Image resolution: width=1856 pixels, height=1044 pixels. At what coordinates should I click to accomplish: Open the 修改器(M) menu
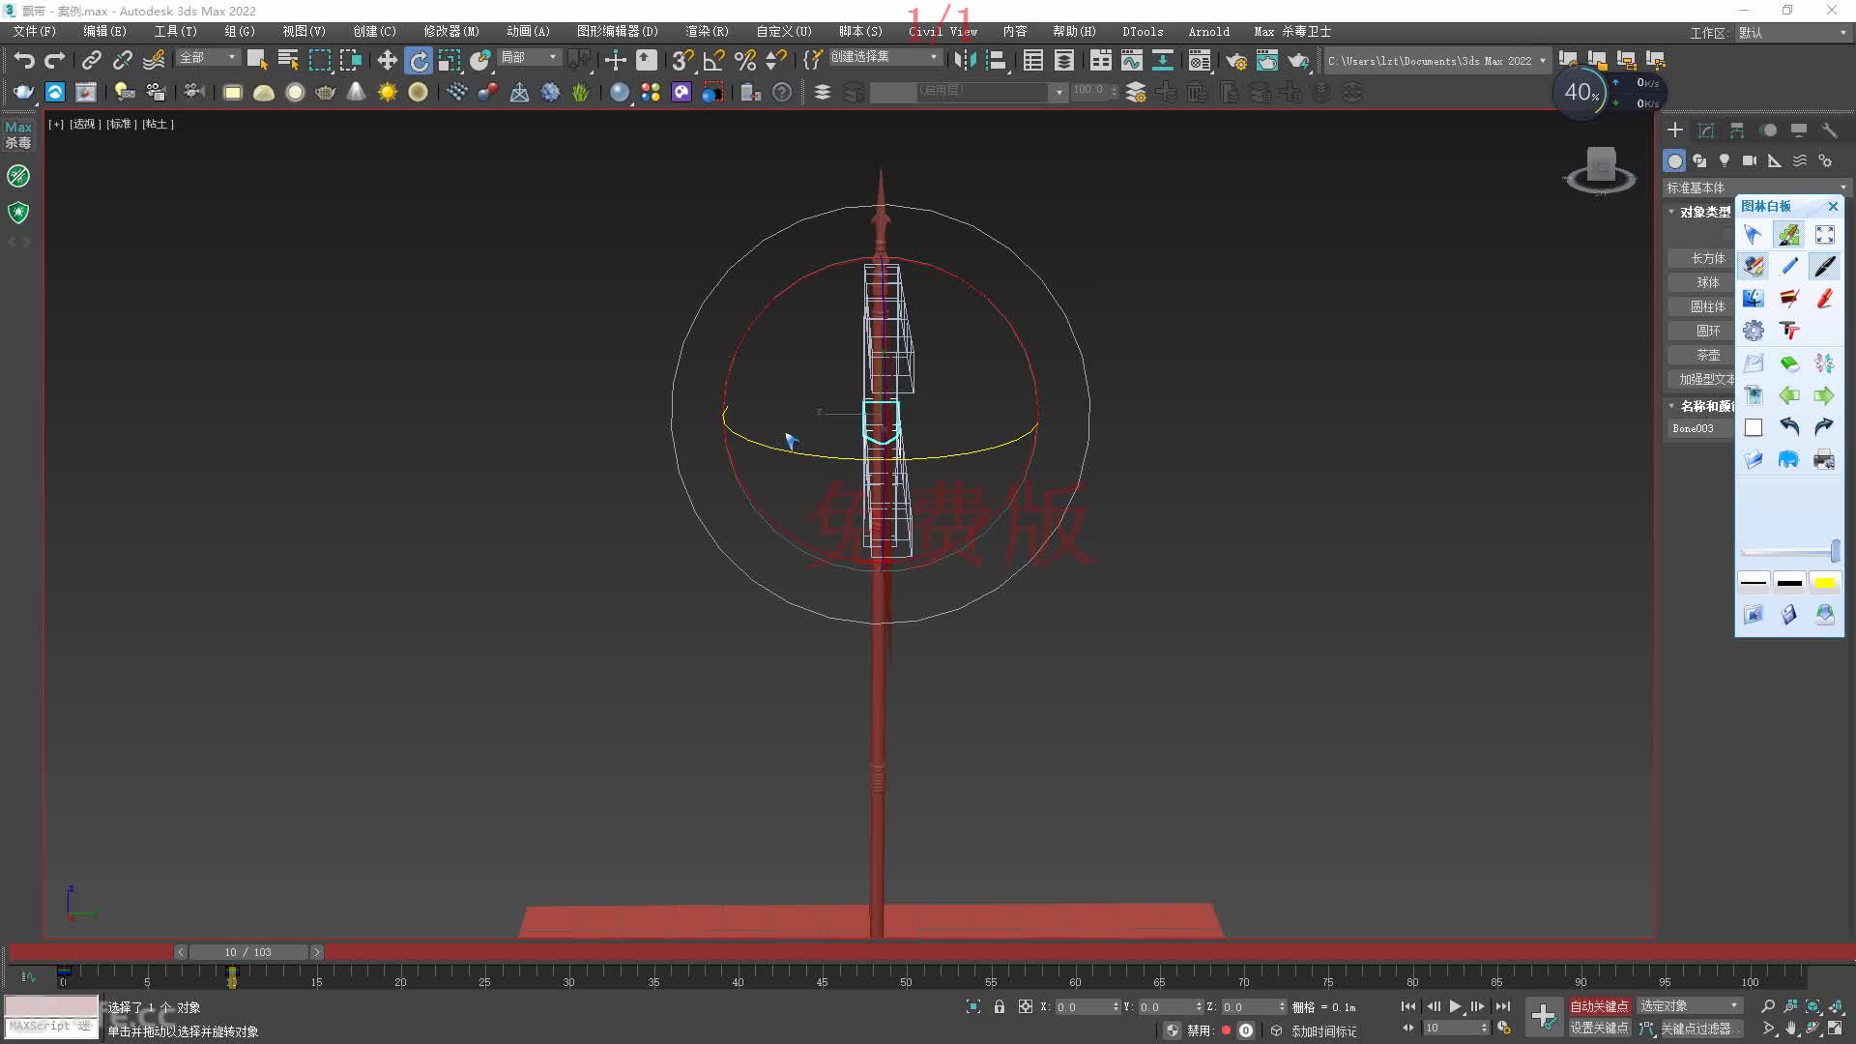(x=451, y=31)
